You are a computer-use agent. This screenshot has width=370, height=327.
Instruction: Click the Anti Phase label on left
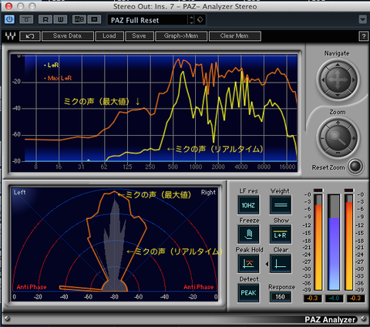click(32, 287)
